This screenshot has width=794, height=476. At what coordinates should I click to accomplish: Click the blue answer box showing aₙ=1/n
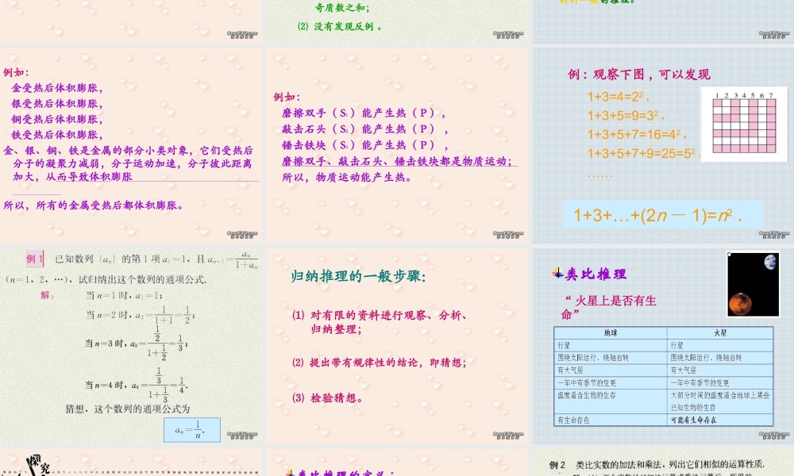pyautogui.click(x=192, y=429)
